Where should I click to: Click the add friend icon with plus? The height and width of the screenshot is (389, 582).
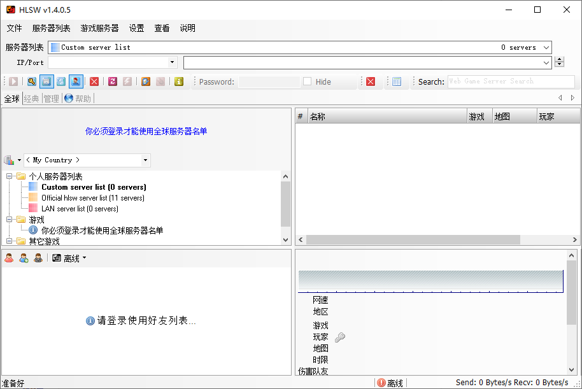pos(24,258)
